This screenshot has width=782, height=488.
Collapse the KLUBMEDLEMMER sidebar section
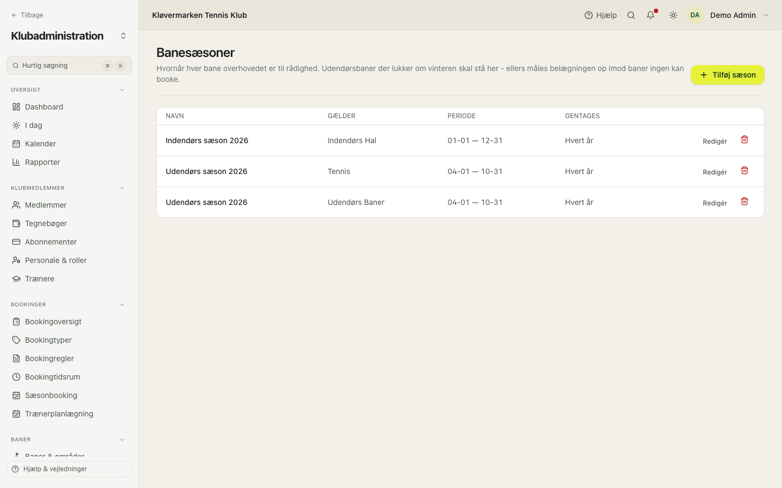(122, 188)
